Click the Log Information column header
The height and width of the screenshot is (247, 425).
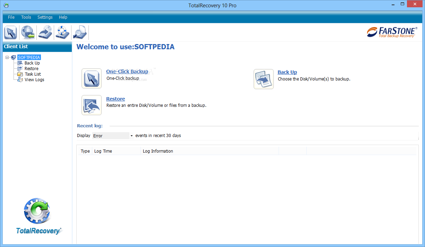(210, 151)
